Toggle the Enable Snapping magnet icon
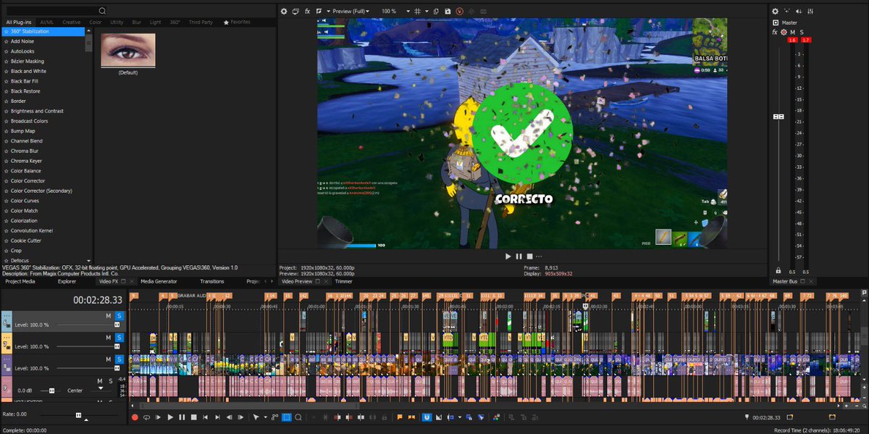Viewport: 869px width, 434px height. (x=427, y=417)
